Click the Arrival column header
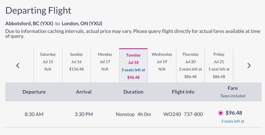 pos(84,92)
